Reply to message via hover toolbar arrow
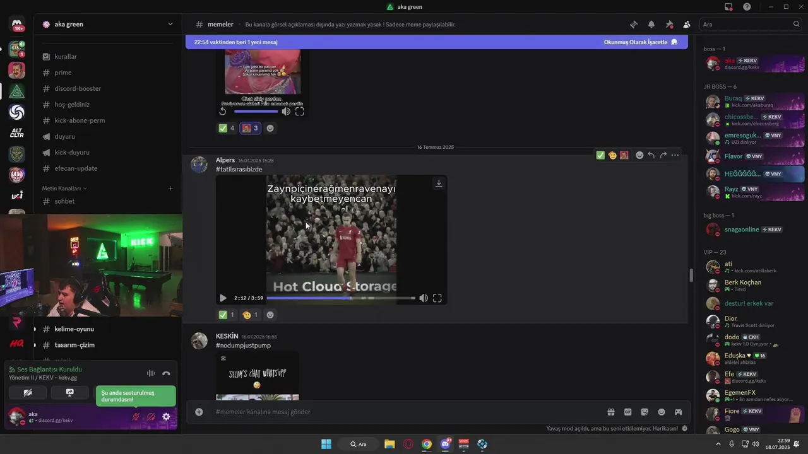 651,155
